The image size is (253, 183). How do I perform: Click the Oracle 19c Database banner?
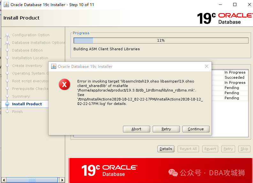coord(161,171)
